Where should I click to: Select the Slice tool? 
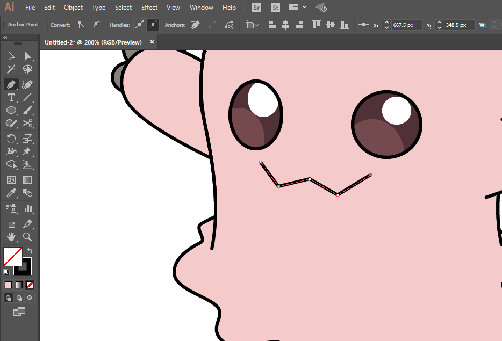pos(27,224)
